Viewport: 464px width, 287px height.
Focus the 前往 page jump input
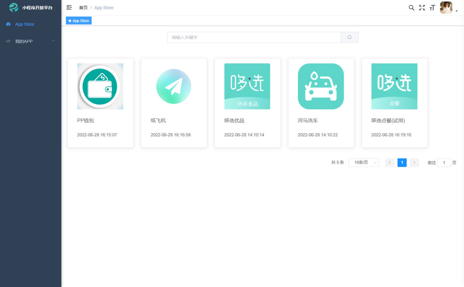click(444, 163)
